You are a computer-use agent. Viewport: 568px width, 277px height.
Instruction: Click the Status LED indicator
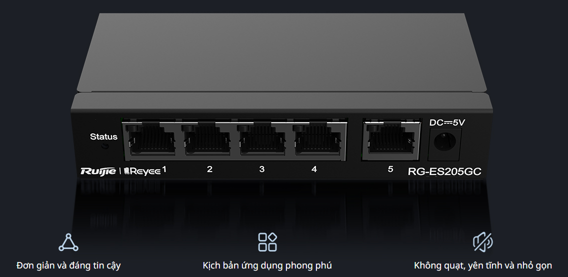click(105, 146)
